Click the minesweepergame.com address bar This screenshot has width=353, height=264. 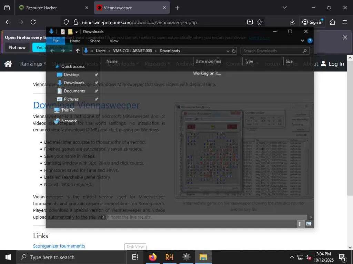click(x=139, y=22)
